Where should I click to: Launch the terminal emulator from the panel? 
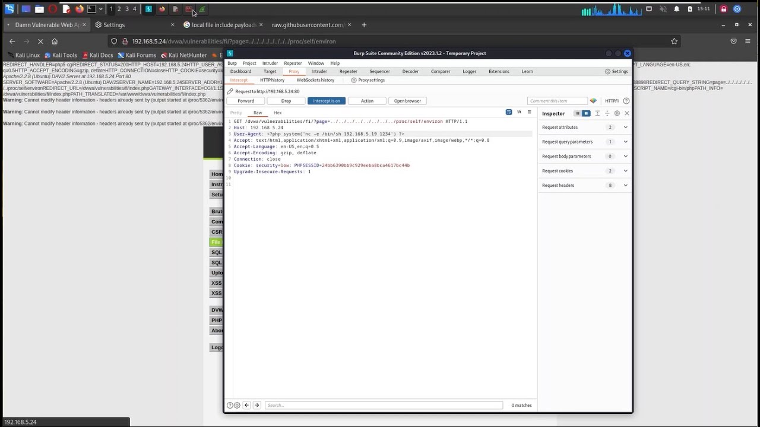pos(91,9)
